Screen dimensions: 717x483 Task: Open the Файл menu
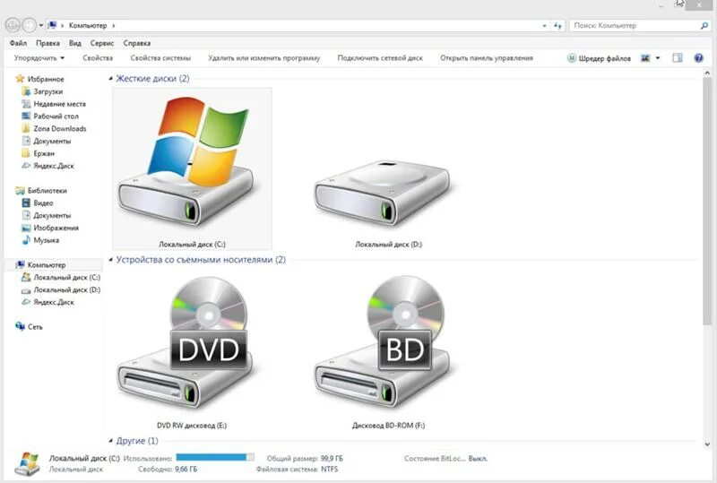pyautogui.click(x=18, y=43)
